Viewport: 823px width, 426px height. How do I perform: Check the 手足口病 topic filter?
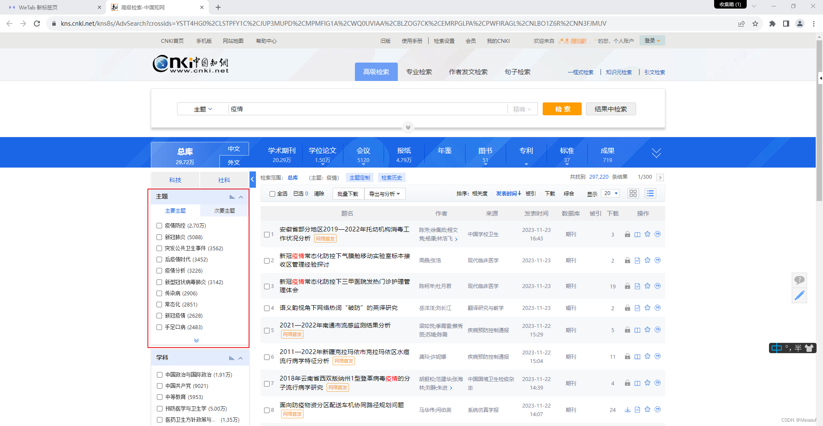point(159,327)
